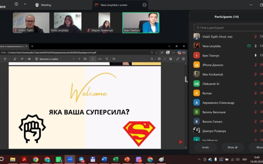Click the Invite button
Viewport: 263px width, 164px height.
coord(205,147)
